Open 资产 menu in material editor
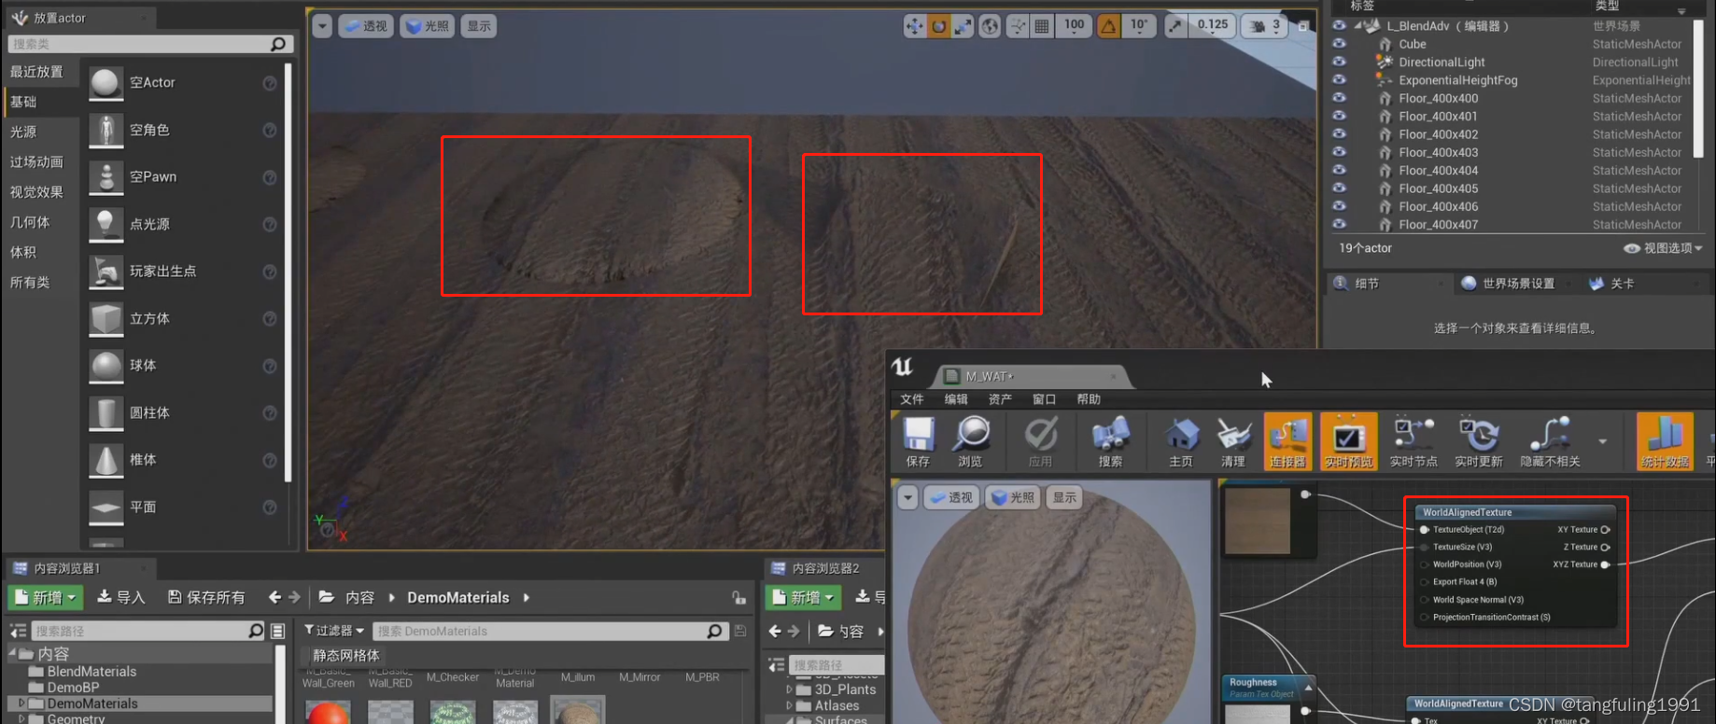 1000,399
